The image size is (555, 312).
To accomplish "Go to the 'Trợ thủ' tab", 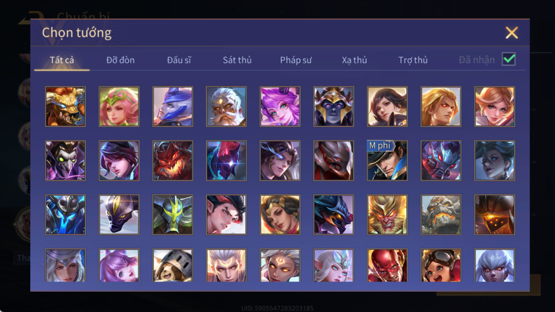I will [x=413, y=60].
